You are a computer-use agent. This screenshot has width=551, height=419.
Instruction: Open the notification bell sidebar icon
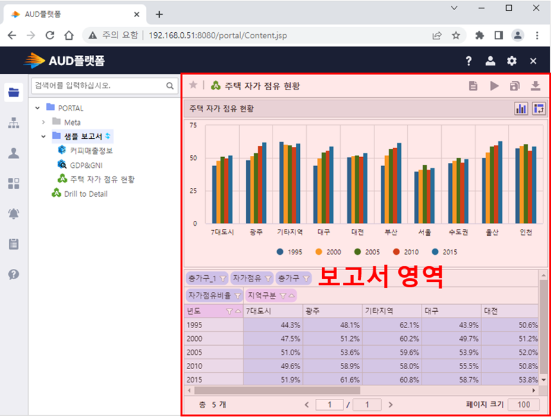pos(14,213)
